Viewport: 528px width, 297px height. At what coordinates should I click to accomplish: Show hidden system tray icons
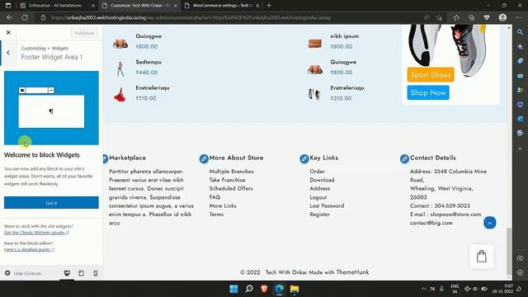tap(423, 289)
